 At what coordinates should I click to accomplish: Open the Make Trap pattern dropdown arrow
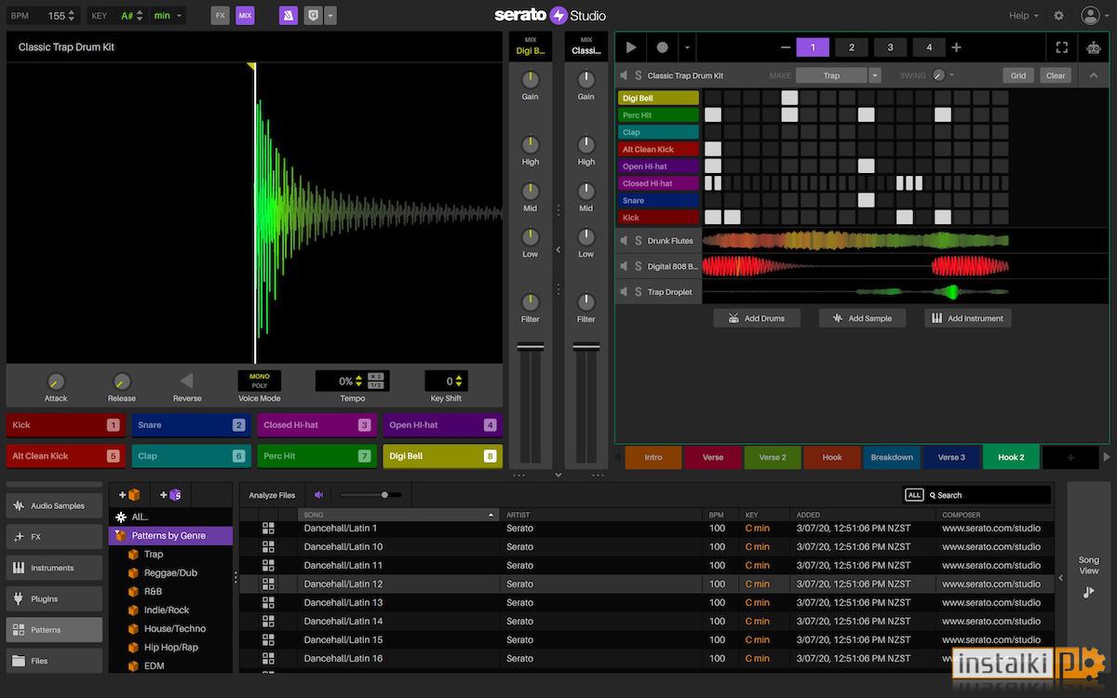tap(874, 75)
